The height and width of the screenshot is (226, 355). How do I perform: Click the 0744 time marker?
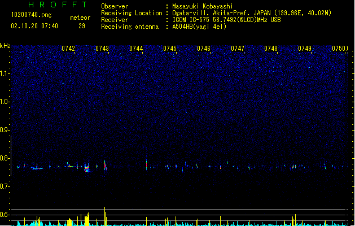coord(136,49)
